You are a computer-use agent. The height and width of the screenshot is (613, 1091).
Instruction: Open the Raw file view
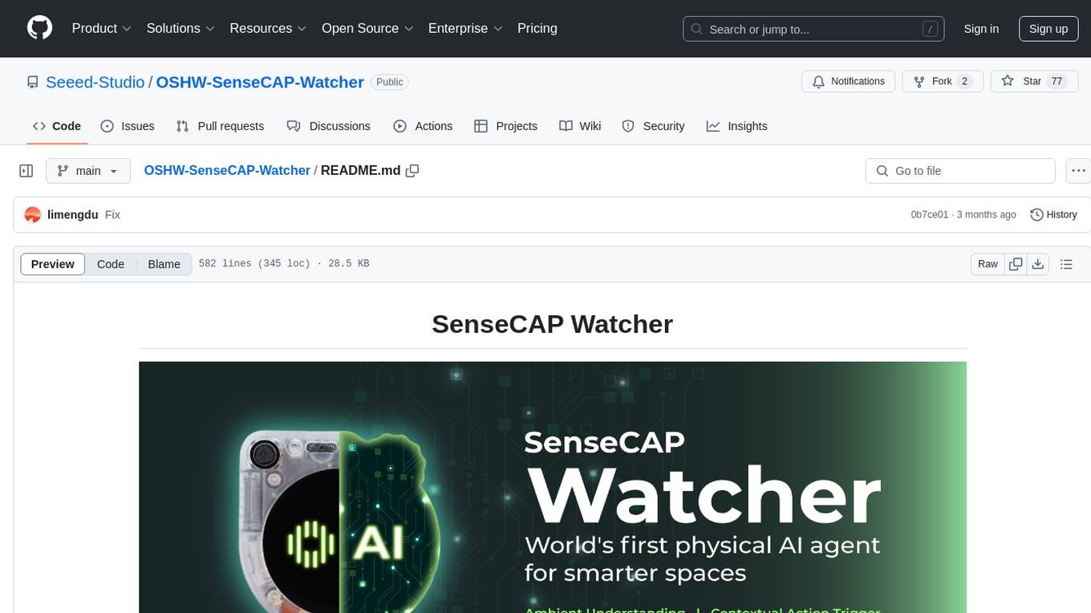pyautogui.click(x=988, y=264)
